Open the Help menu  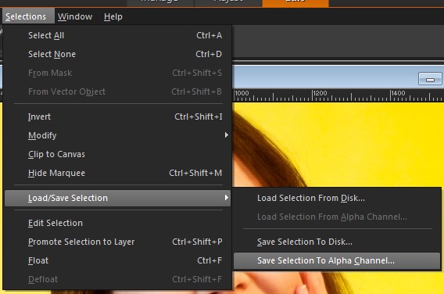point(113,16)
